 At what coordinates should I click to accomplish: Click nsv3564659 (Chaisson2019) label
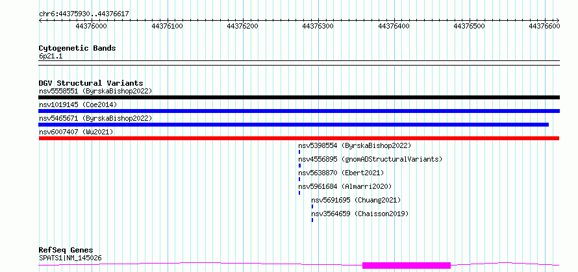(x=360, y=214)
